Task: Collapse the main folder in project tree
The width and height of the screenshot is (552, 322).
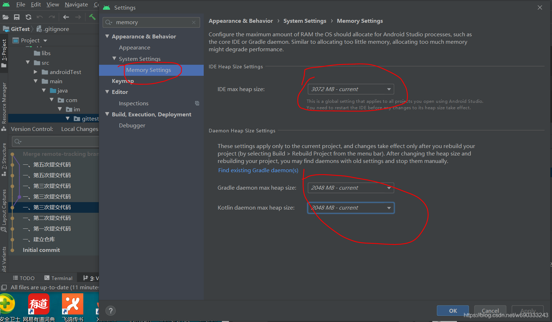Action: [x=35, y=81]
